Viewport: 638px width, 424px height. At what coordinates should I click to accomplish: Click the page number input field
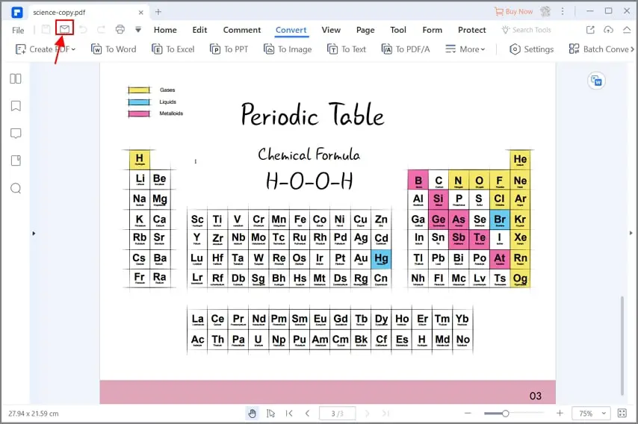click(338, 414)
